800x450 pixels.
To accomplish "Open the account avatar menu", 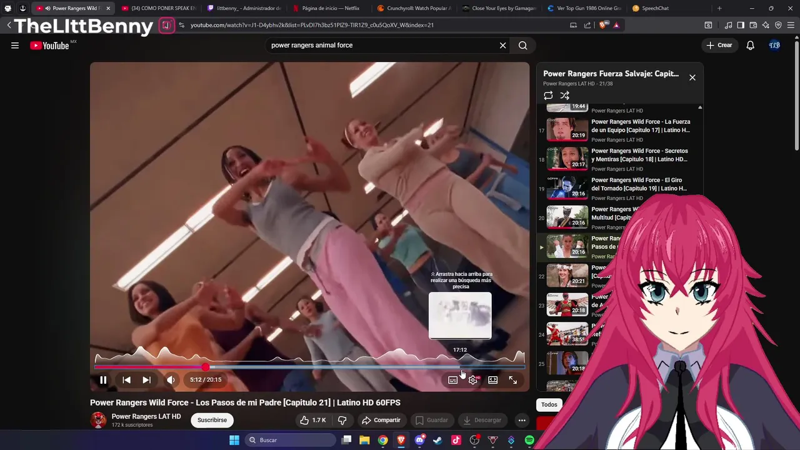I will pos(774,45).
